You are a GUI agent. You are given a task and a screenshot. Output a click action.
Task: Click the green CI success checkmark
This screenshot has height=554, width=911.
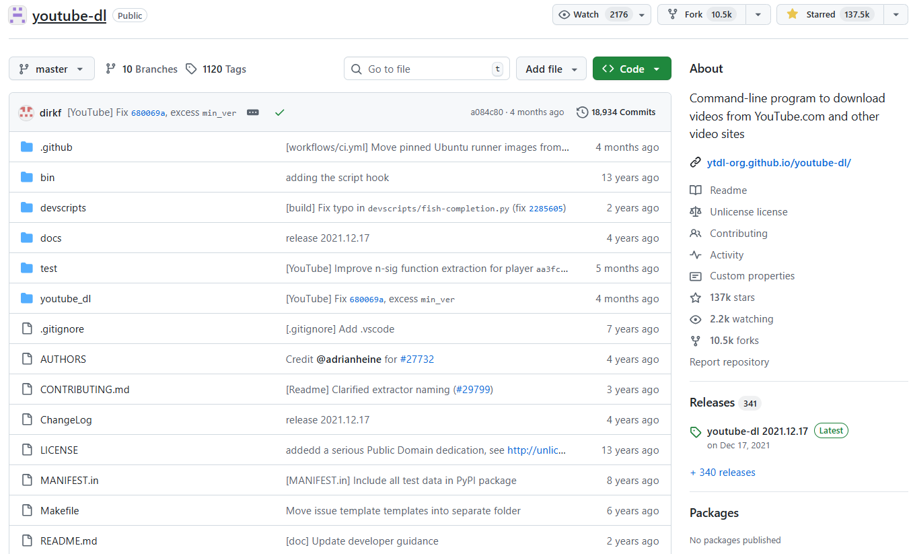click(x=280, y=112)
